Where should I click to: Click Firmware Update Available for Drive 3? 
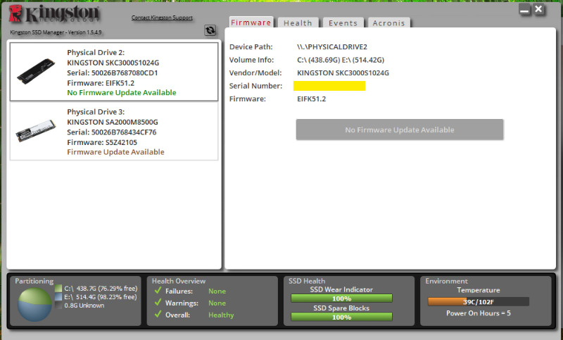[x=115, y=152]
